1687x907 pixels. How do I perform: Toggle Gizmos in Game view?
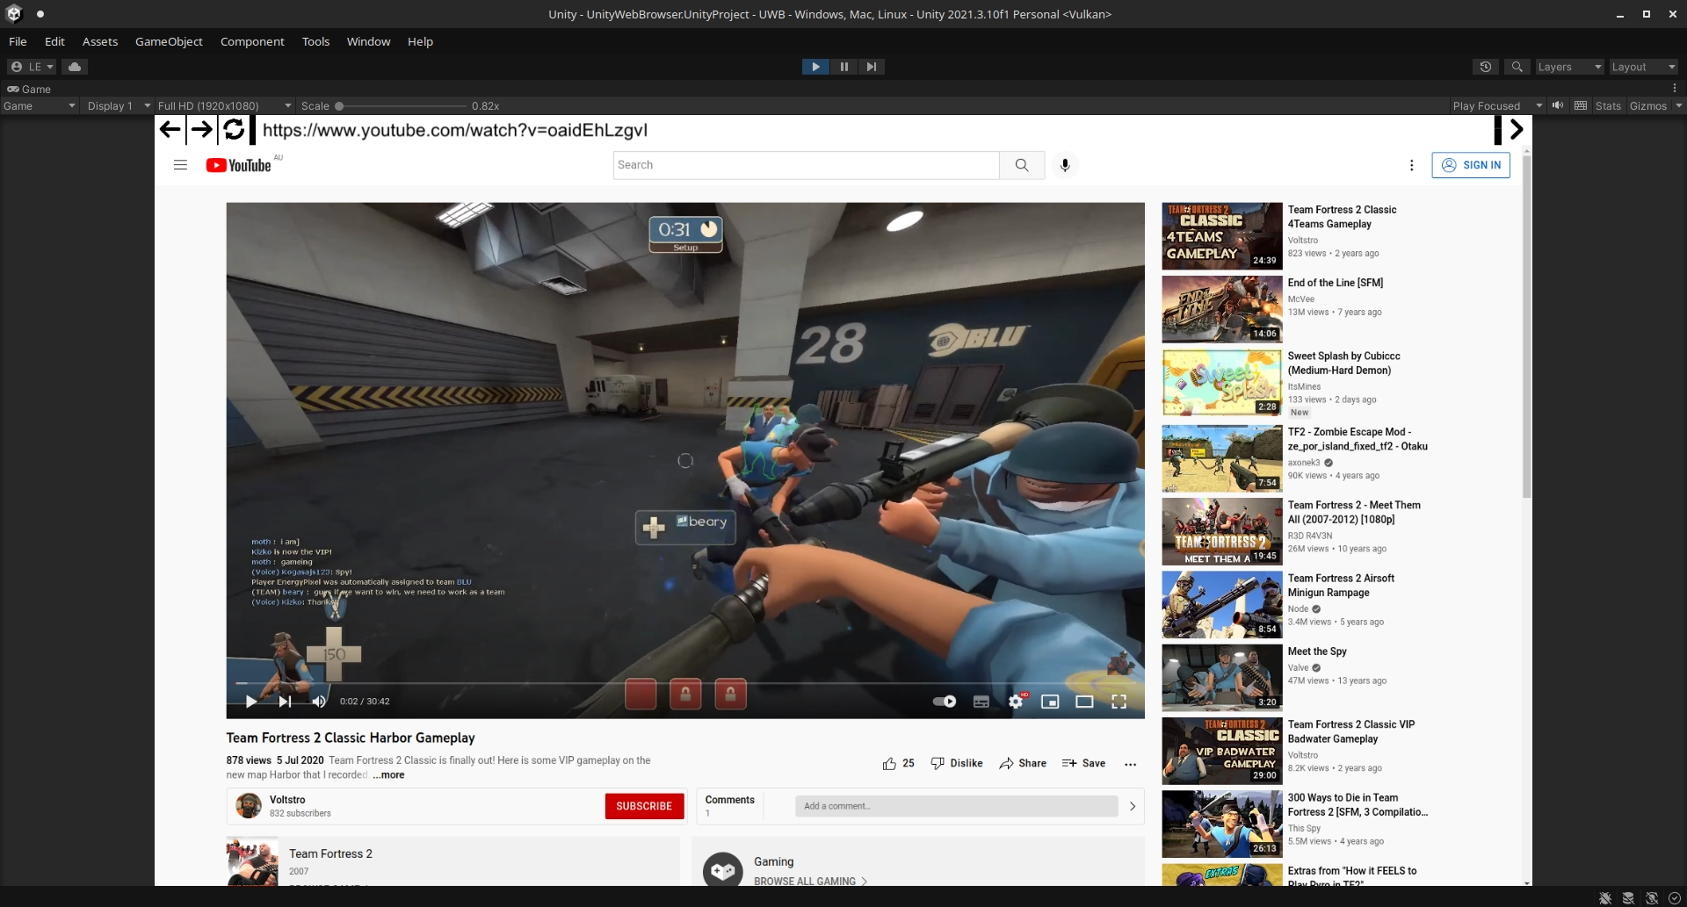(1647, 106)
